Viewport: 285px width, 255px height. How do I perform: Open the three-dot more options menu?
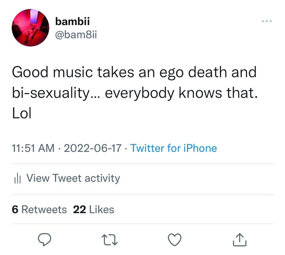point(267,21)
